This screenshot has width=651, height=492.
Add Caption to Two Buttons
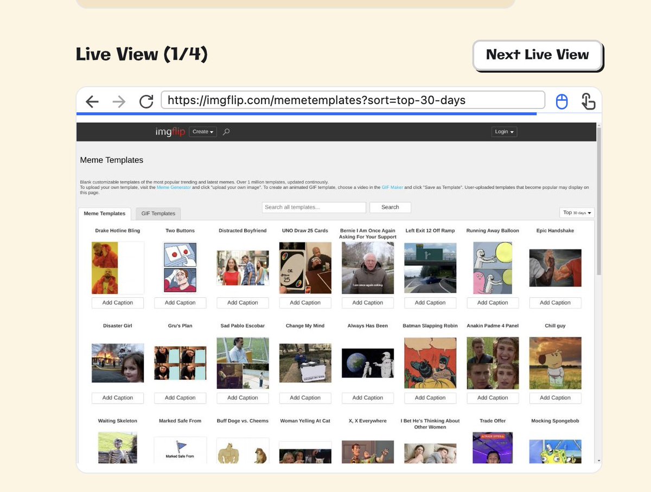point(180,303)
